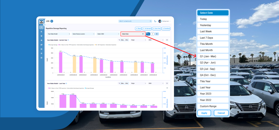
Task: Click the reset/refresh filter icon button
Action: [x=152, y=34]
